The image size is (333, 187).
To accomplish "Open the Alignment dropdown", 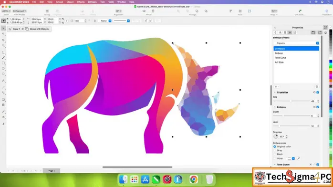I will tap(118, 11).
